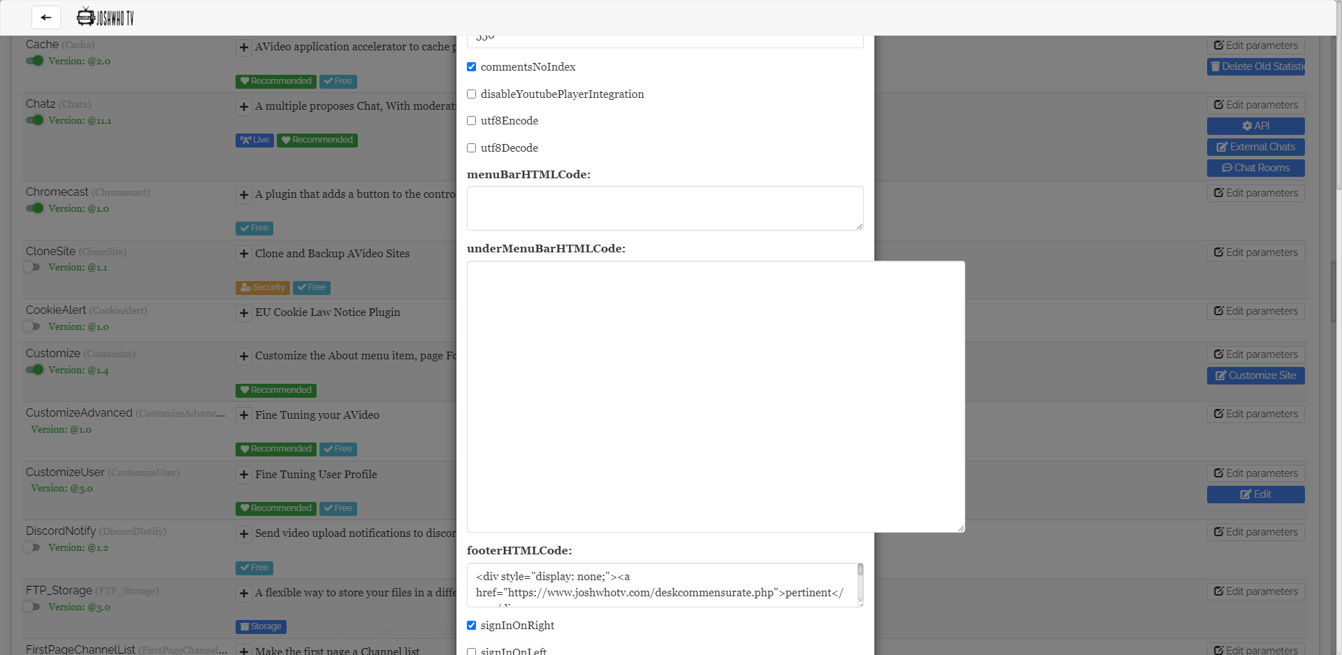This screenshot has width=1342, height=655.
Task: Click the JoshWho TV logo
Action: (x=105, y=16)
